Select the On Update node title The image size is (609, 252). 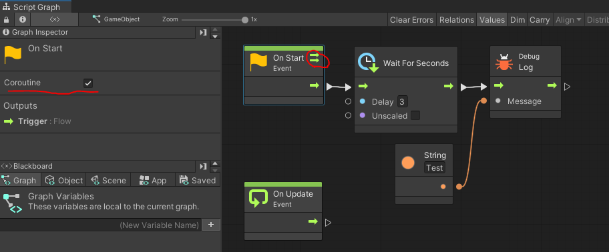293,194
